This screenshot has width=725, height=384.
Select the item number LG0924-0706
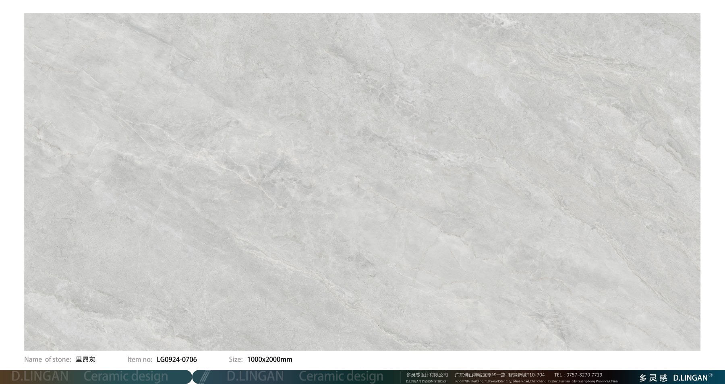pyautogui.click(x=176, y=359)
